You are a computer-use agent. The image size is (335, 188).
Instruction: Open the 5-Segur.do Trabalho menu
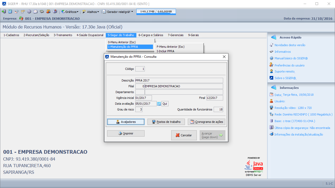click(x=121, y=35)
